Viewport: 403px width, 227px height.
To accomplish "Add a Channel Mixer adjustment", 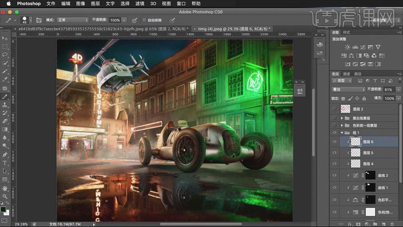I will click(x=374, y=55).
